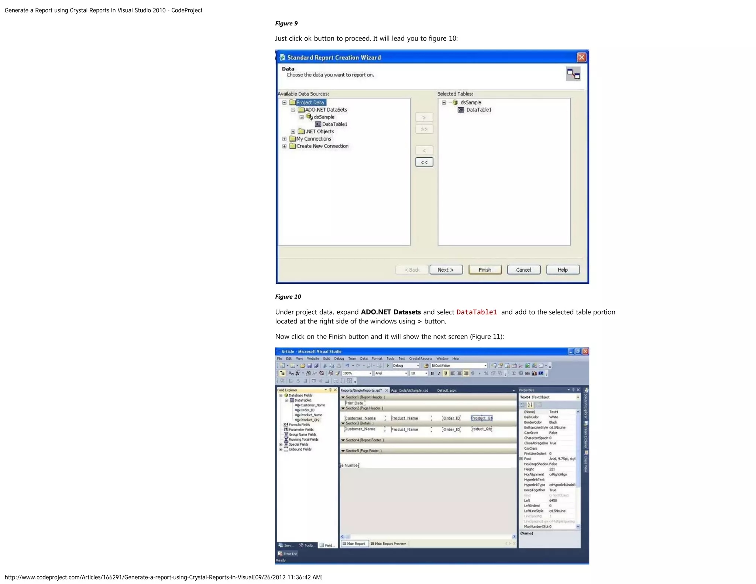This screenshot has width=756, height=584.
Task: Click the >> add all tables button
Action: click(424, 129)
